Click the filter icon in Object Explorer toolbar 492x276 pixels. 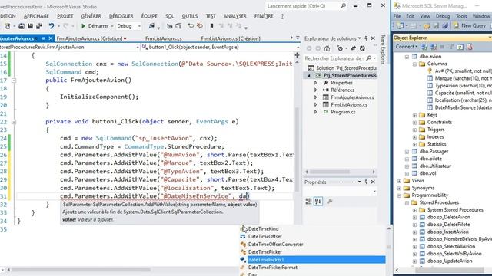coord(451,47)
